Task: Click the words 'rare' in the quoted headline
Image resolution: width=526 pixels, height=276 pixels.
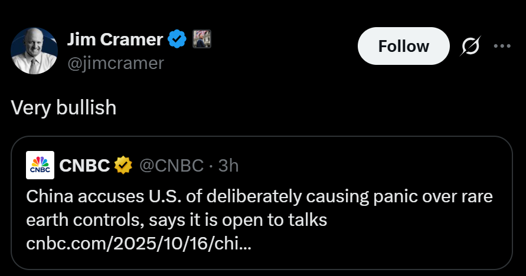Action: [478, 196]
